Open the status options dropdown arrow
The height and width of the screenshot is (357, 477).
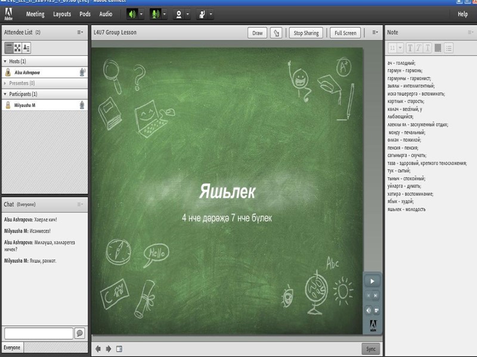[x=210, y=14]
